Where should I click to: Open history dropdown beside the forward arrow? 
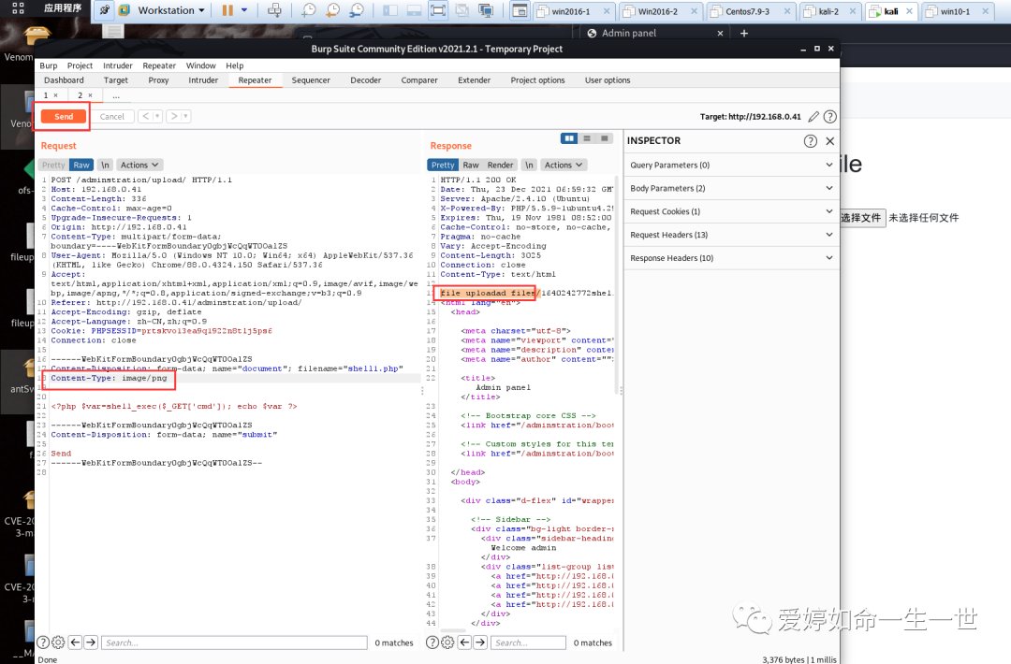coord(185,117)
